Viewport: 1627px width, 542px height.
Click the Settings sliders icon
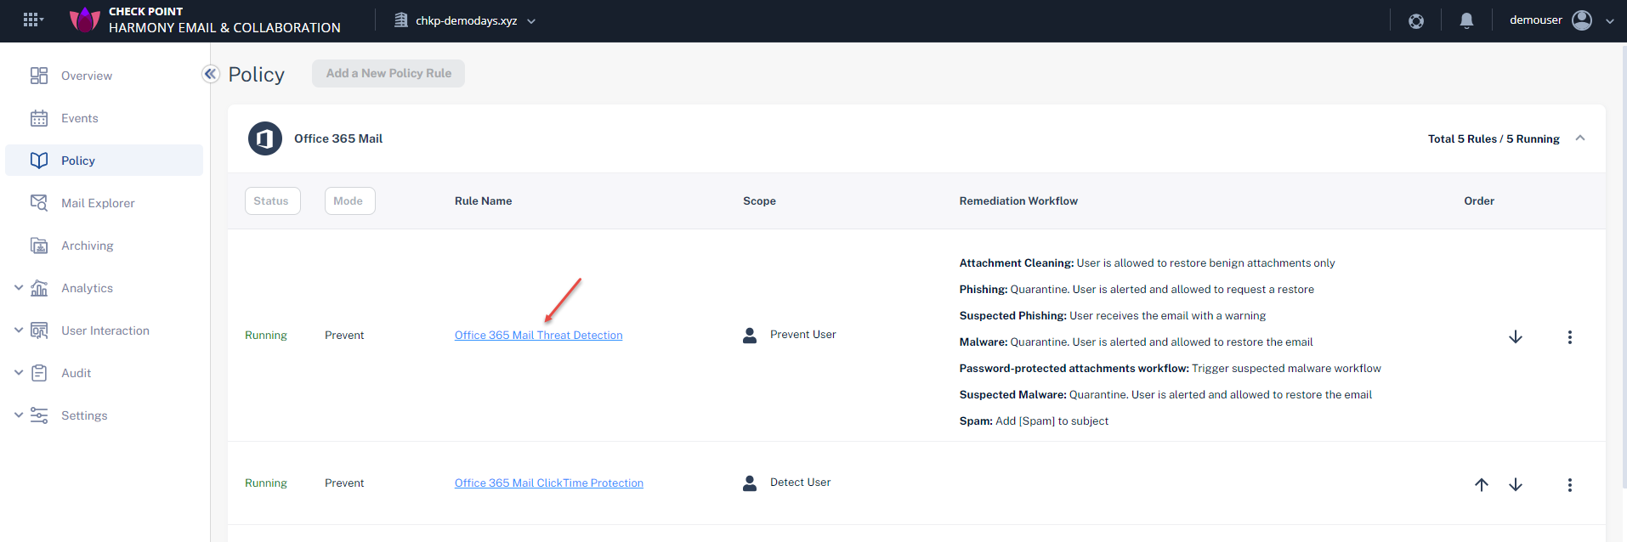coord(39,415)
